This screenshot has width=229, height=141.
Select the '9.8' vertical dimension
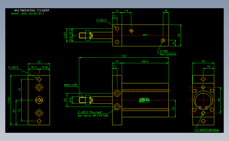[70, 39]
